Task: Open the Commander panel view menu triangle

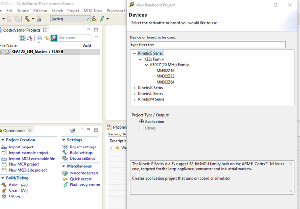Action: coord(82,129)
